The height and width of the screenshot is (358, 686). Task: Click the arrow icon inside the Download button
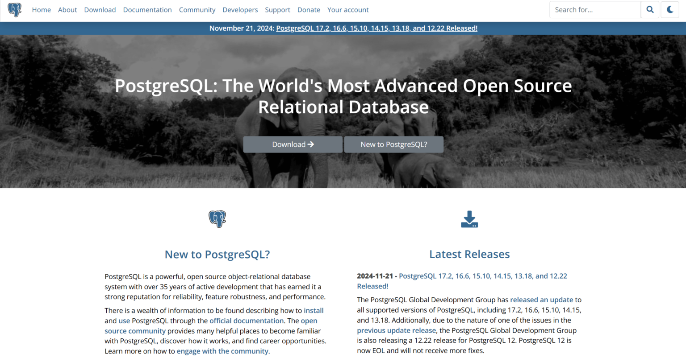pos(311,144)
